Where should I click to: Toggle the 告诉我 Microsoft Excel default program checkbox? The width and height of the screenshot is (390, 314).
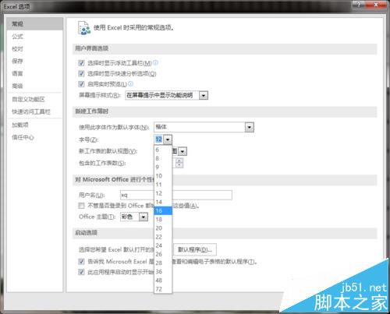[81, 261]
